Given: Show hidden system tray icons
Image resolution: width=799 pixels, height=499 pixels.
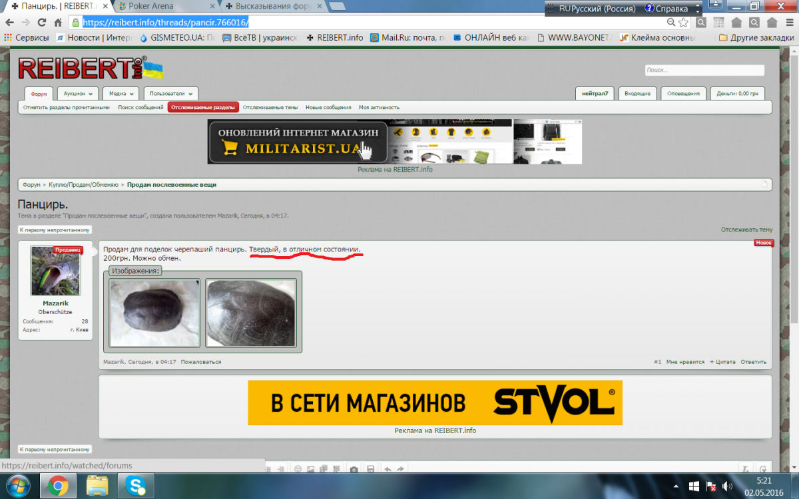Looking at the screenshot, I should point(677,486).
